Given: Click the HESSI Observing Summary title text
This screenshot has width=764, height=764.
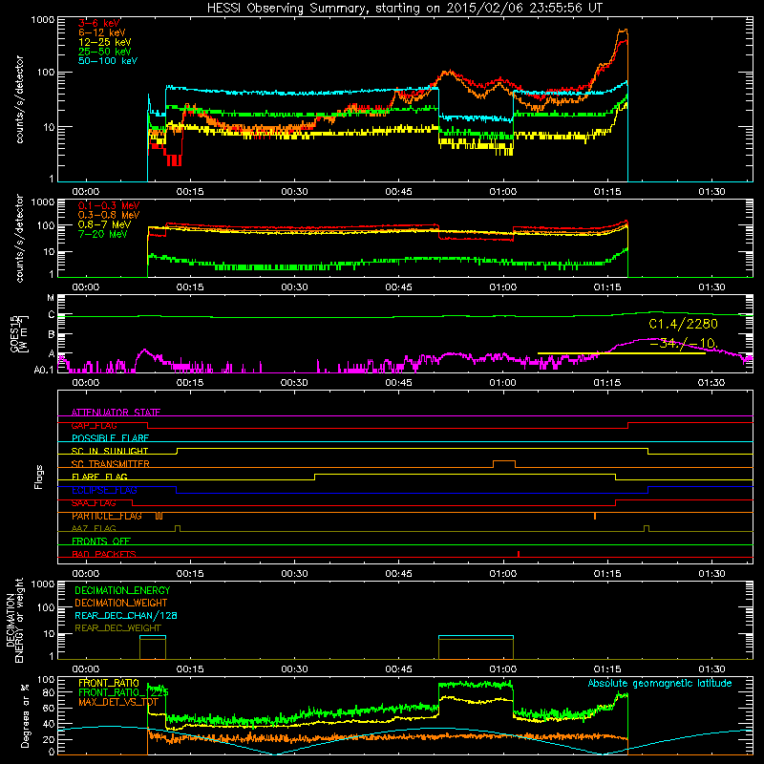Looking at the screenshot, I should click(x=405, y=9).
